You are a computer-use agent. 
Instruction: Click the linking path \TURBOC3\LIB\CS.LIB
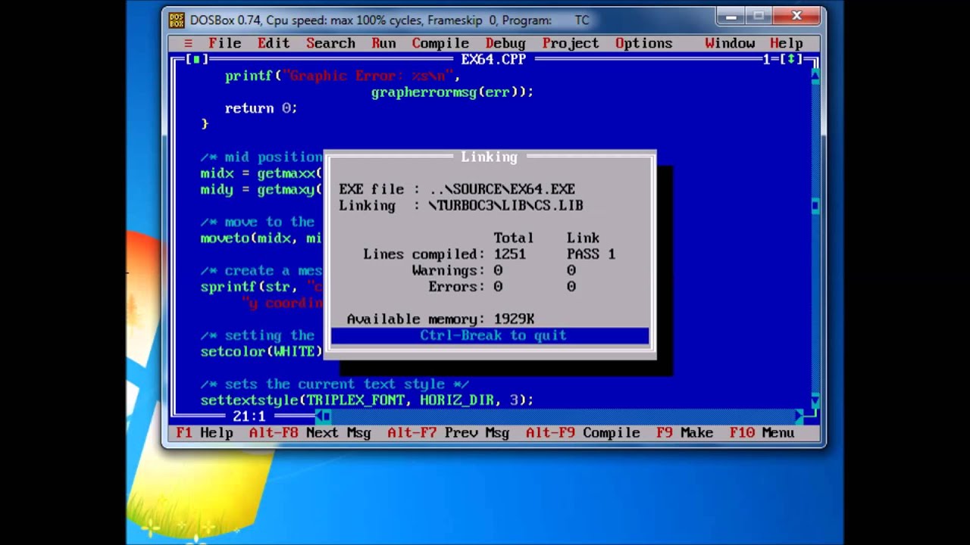click(x=505, y=205)
